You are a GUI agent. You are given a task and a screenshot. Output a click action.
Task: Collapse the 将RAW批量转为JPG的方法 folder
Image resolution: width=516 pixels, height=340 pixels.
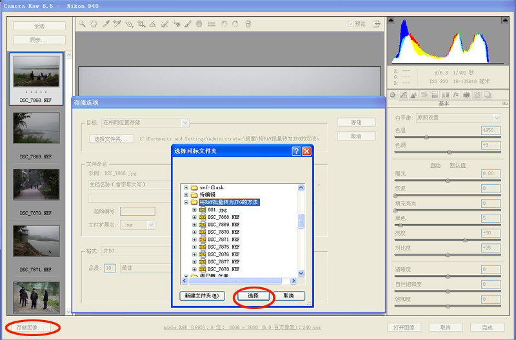pos(186,202)
